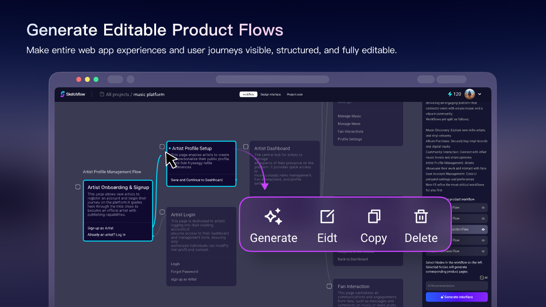Click the Delete trash icon in the context menu
Screen dimensions: 546x307
[x=421, y=217]
